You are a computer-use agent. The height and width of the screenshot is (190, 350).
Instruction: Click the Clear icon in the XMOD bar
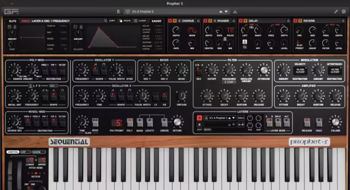tap(136, 21)
